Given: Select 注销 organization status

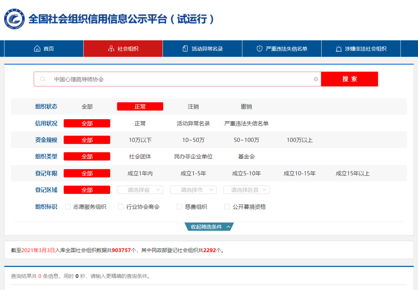Looking at the screenshot, I should [x=193, y=106].
